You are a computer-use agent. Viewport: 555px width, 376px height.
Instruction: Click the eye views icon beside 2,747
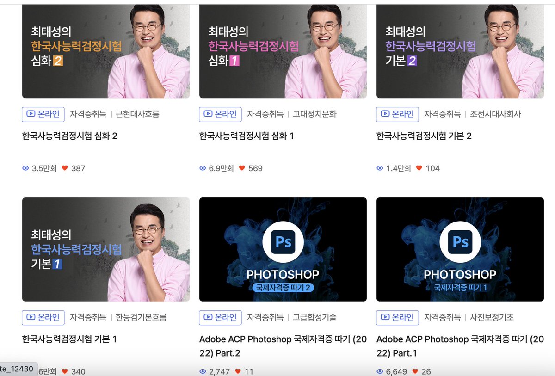(x=203, y=371)
